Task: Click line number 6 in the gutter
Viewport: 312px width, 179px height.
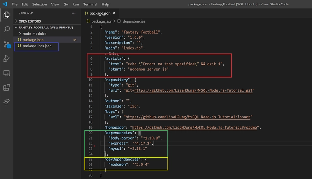Action: click(91, 58)
